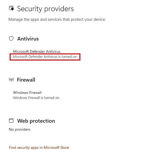Click the Antivirus shield icon
The width and height of the screenshot is (151, 156).
[11, 38]
